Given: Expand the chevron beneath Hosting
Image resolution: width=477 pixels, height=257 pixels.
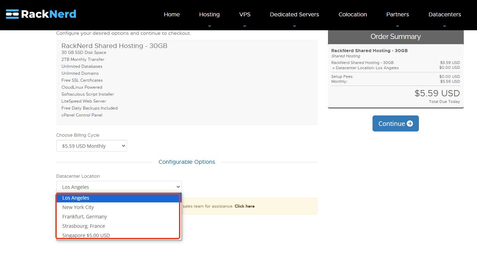Looking at the screenshot, I should click(209, 26).
